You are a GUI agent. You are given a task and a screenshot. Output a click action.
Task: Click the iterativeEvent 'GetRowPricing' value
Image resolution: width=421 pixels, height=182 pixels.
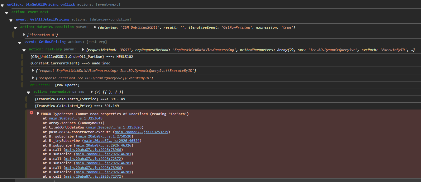(237, 27)
